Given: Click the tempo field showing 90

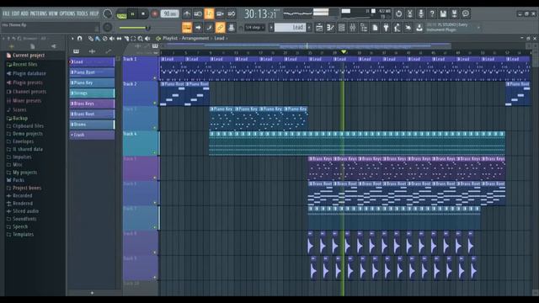Looking at the screenshot, I should tap(170, 13).
